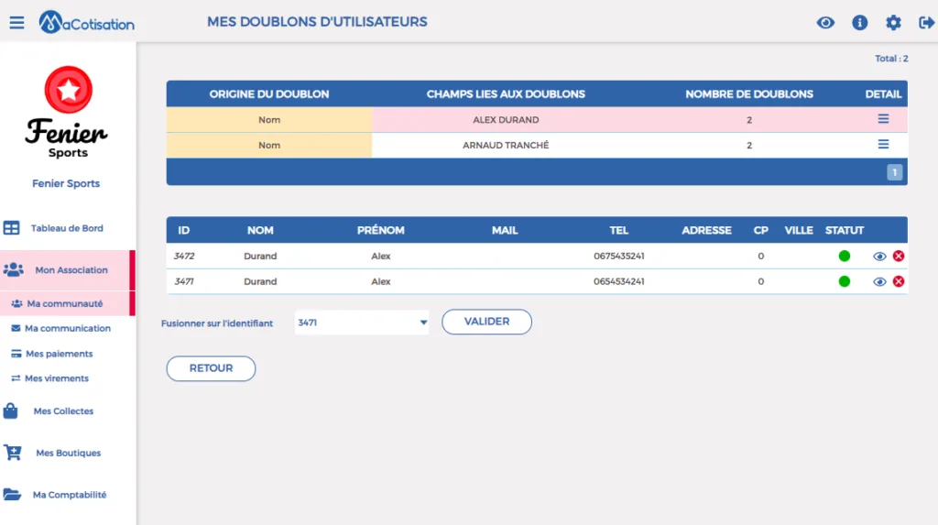Viewport: 938px width, 525px height.
Task: Click ORIGINE DU DOUBLON column header
Action: 269,94
